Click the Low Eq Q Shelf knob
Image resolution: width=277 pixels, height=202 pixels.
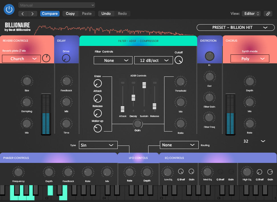(x=181, y=171)
